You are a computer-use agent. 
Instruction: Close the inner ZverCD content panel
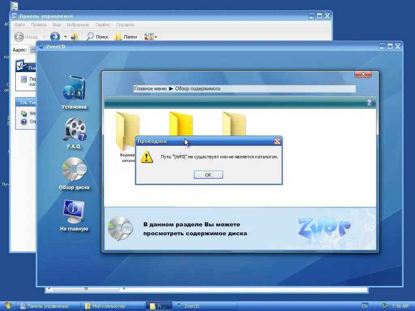(x=363, y=75)
